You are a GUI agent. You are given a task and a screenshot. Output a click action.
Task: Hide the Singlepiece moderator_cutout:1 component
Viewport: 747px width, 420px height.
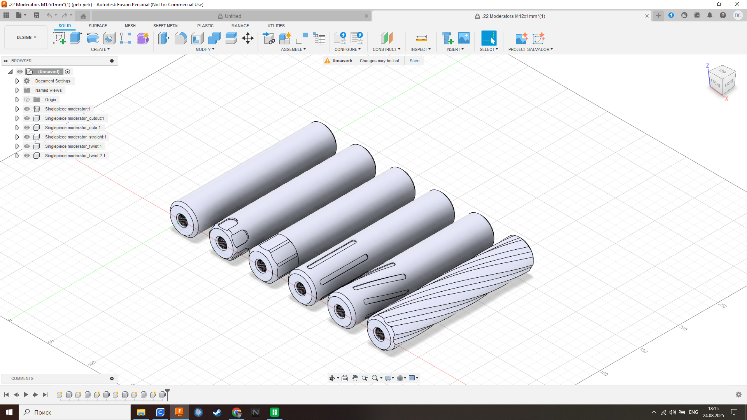click(x=27, y=118)
